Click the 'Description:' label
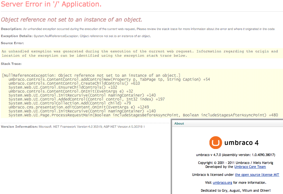Screen dimensions: 283x194 point(11,29)
